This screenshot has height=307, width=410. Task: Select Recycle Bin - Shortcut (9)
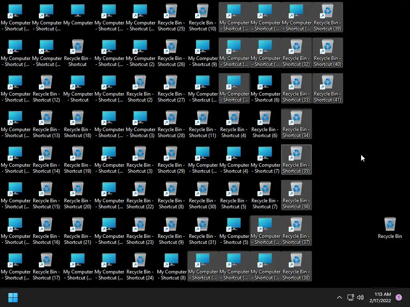click(x=171, y=231)
